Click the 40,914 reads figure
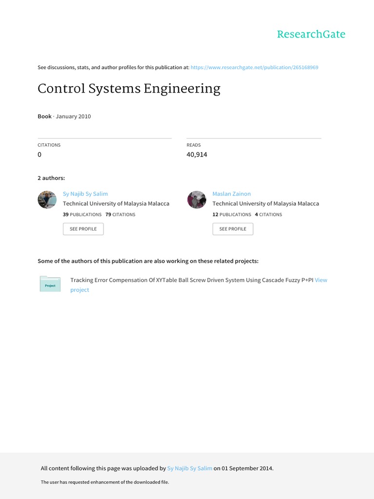Image resolution: width=374 pixels, height=499 pixels. coord(197,154)
